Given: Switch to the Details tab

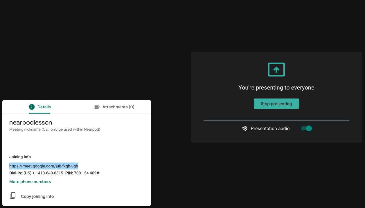Looking at the screenshot, I should (x=40, y=107).
